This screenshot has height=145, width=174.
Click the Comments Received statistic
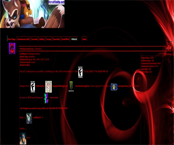point(151,63)
